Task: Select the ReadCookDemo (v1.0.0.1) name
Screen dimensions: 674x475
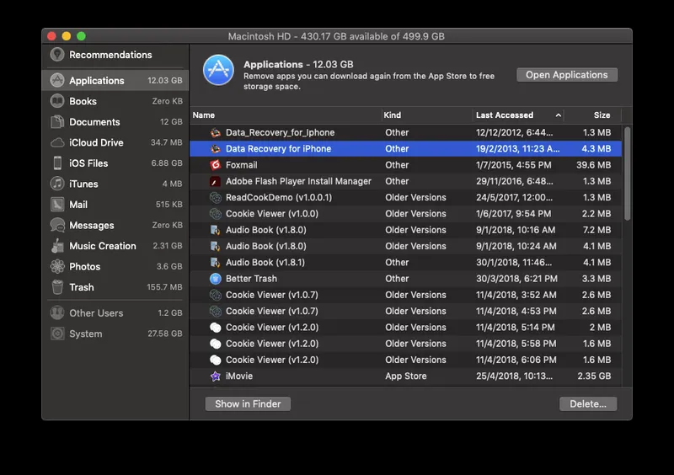Action: point(279,198)
